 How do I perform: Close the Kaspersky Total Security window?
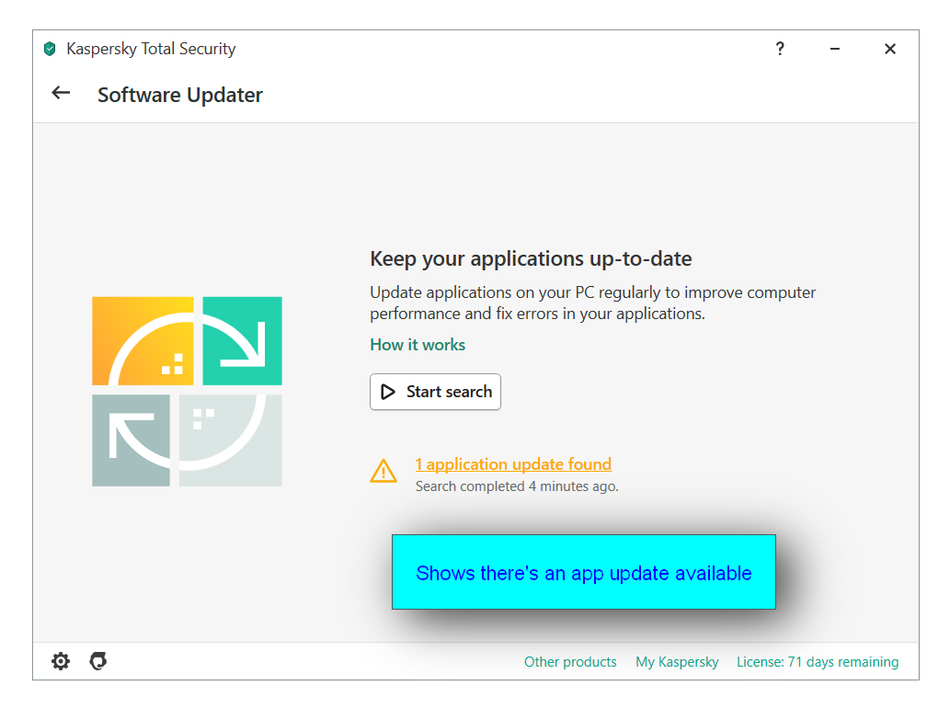[889, 49]
